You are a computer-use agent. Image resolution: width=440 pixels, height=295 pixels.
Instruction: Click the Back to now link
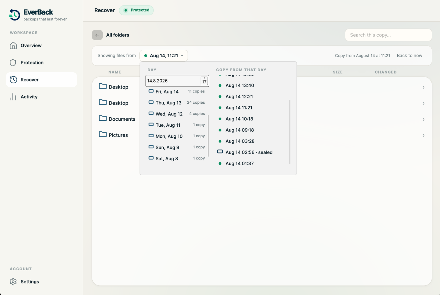pyautogui.click(x=409, y=56)
